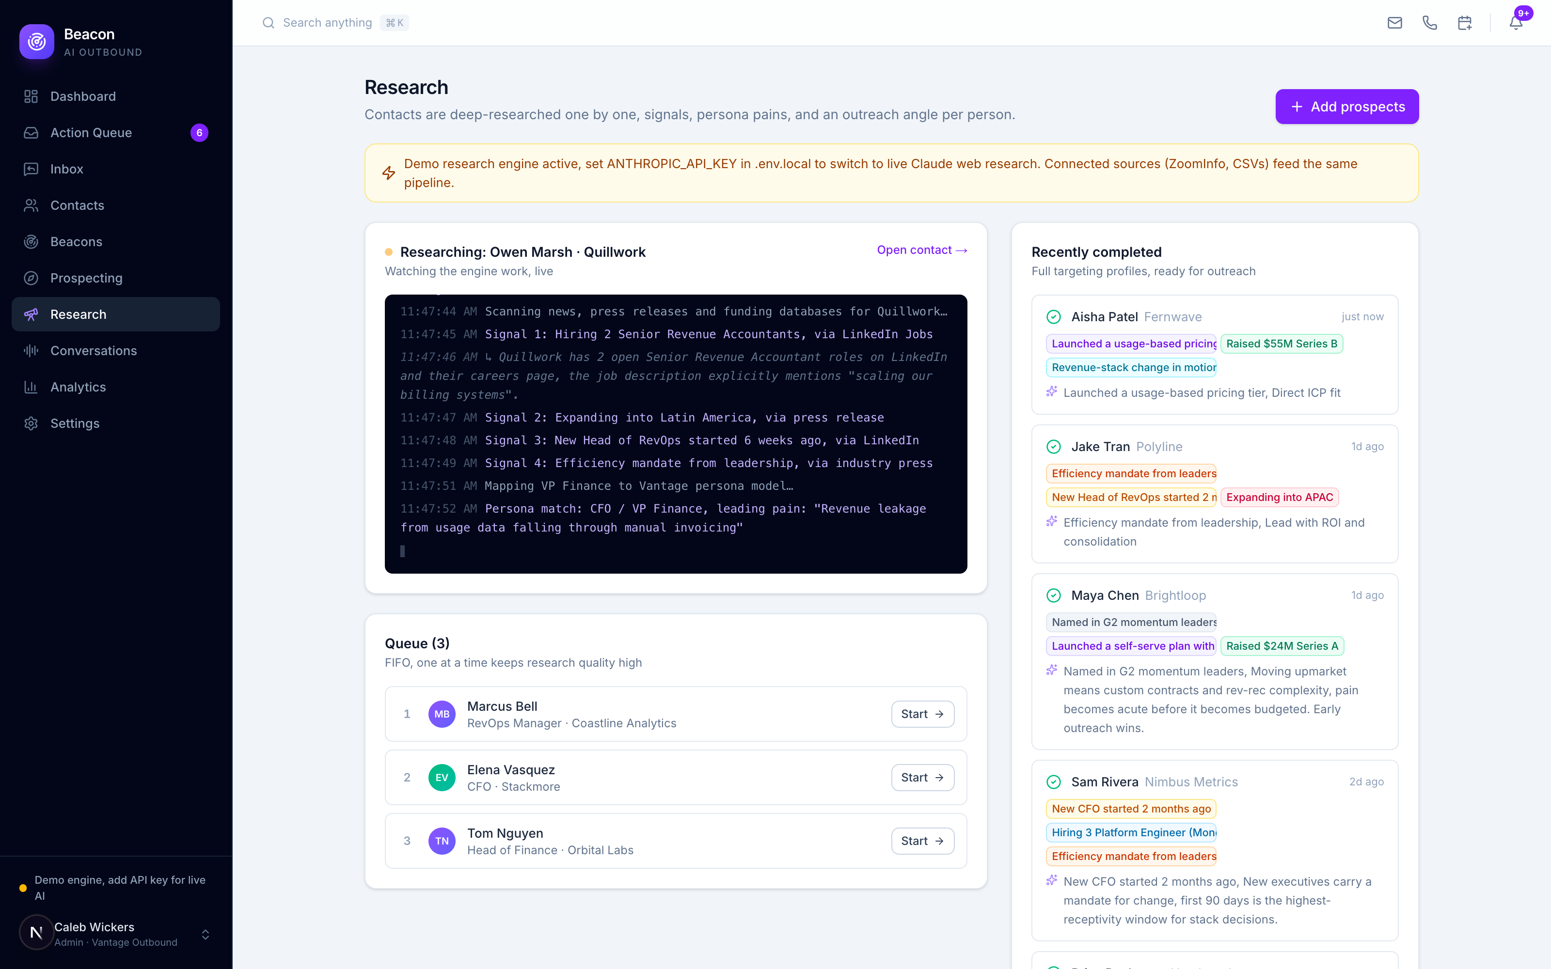The height and width of the screenshot is (969, 1551).
Task: Go to Action Queue in sidebar
Action: (115, 133)
